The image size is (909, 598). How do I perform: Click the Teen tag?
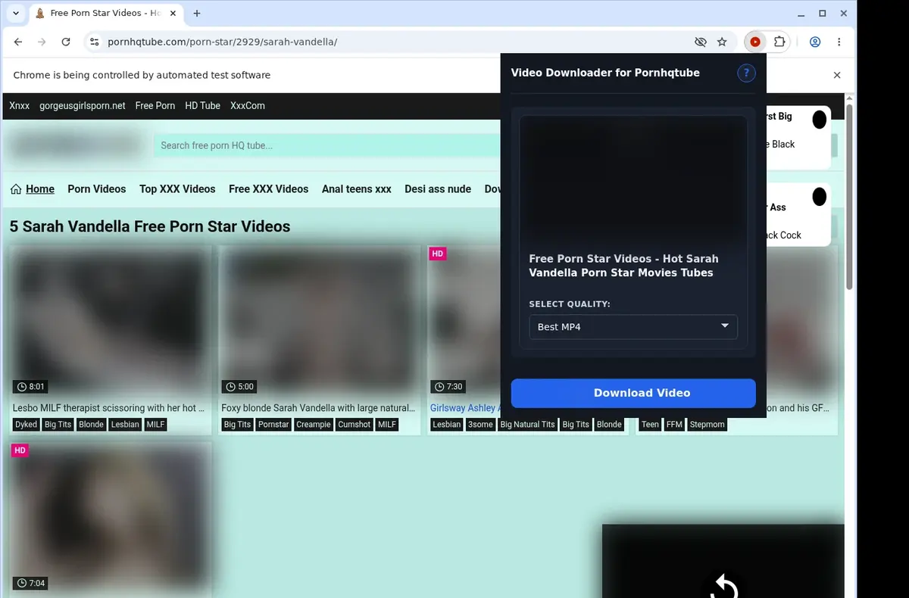pyautogui.click(x=651, y=425)
